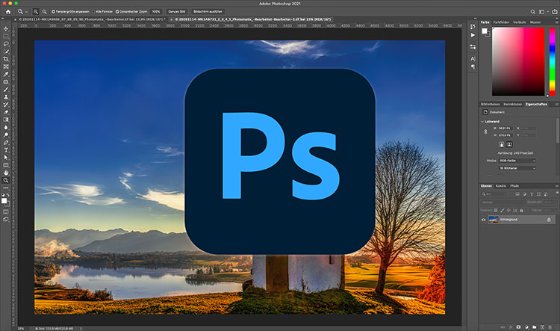Select the Eyedropper tool
The image size is (560, 331).
[6, 74]
